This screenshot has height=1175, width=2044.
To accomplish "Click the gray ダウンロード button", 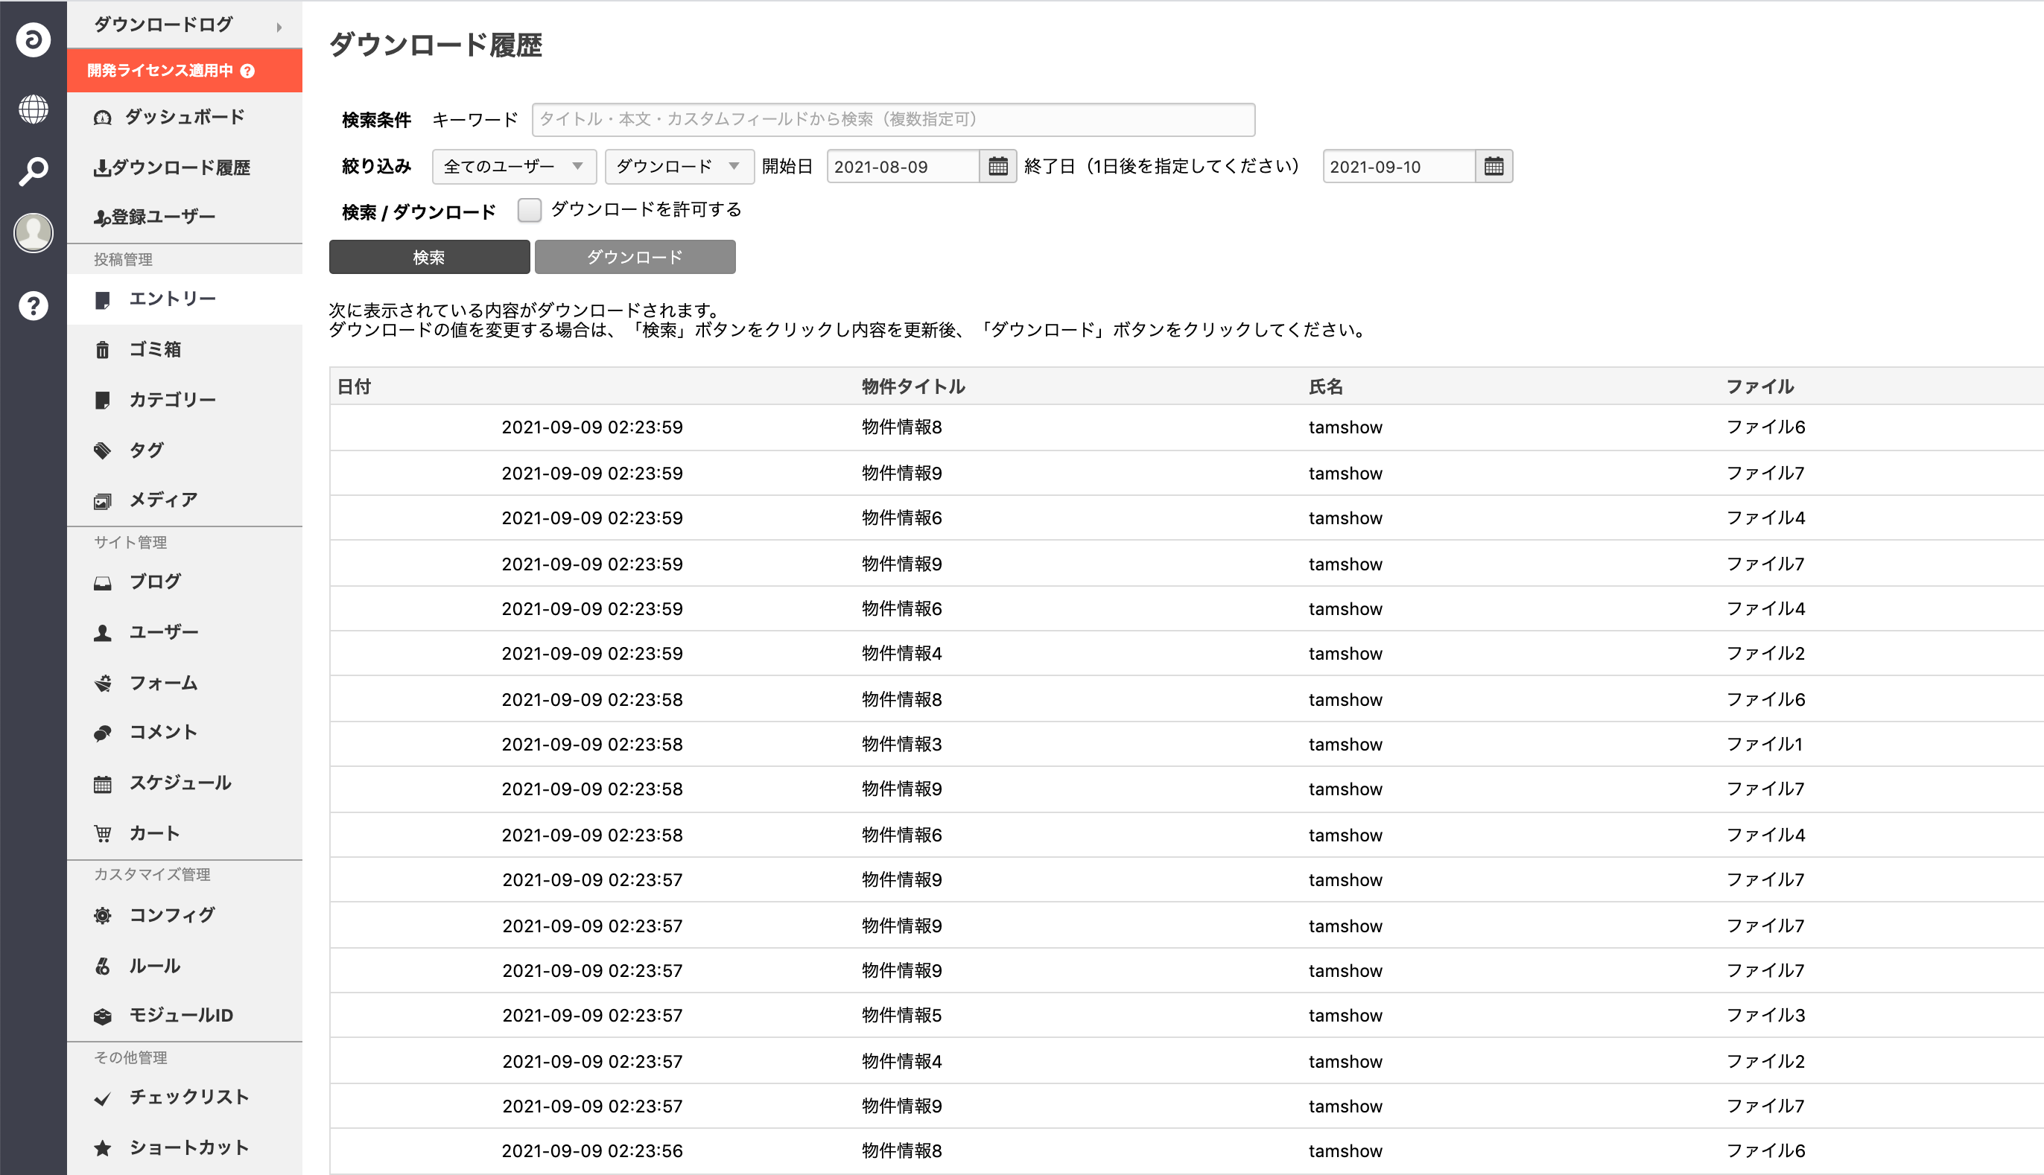I will 635,258.
